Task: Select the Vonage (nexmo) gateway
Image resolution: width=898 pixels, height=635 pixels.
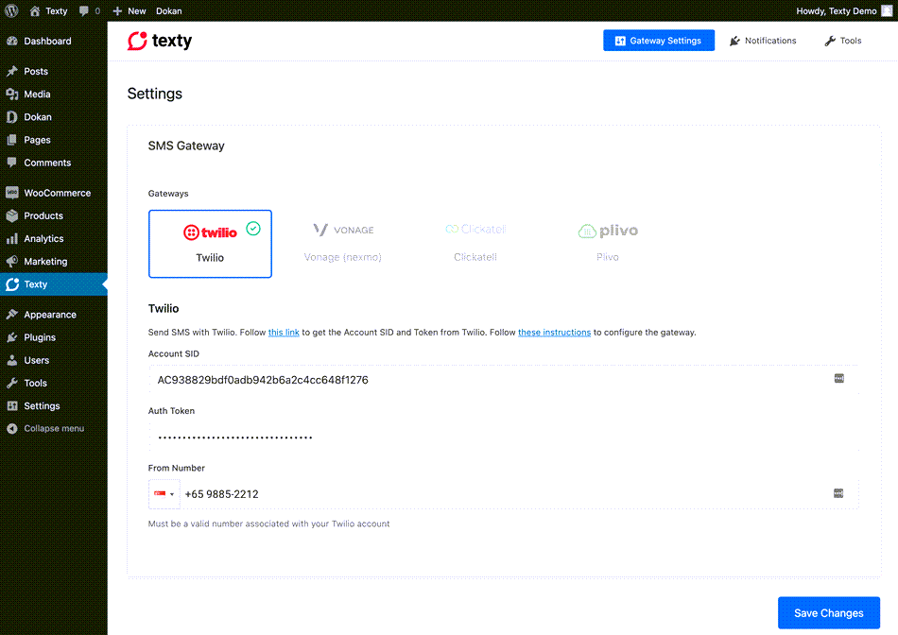Action: coord(342,244)
